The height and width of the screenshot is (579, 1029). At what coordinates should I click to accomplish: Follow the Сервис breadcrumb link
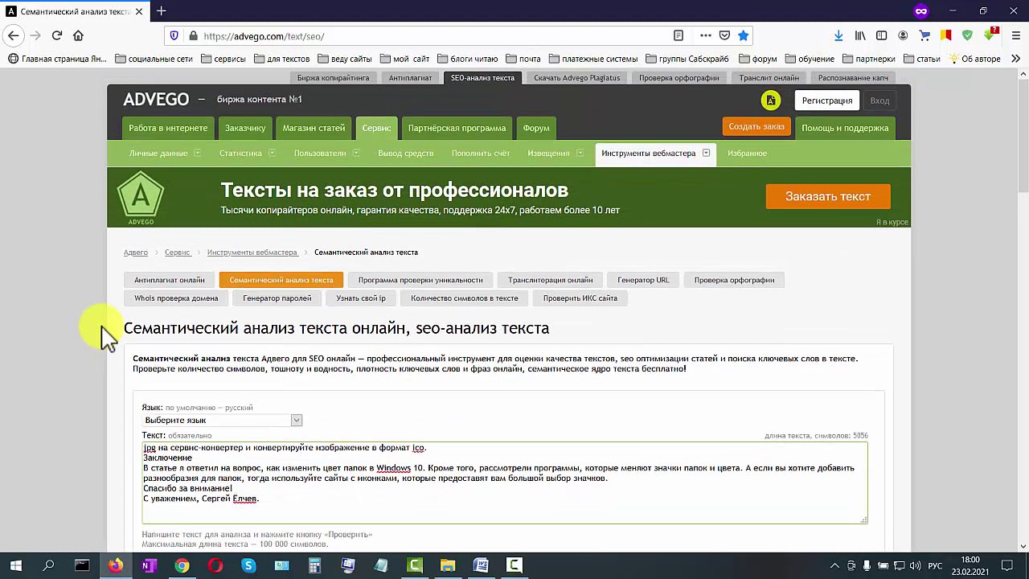(177, 253)
